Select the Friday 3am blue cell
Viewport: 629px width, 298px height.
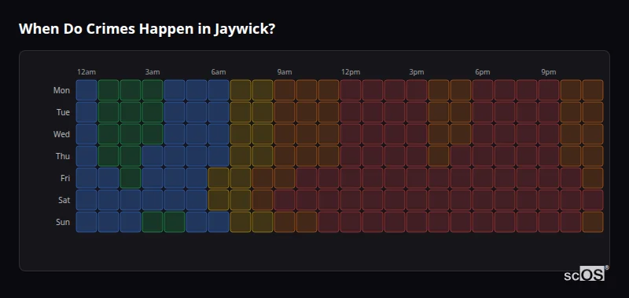tap(153, 178)
